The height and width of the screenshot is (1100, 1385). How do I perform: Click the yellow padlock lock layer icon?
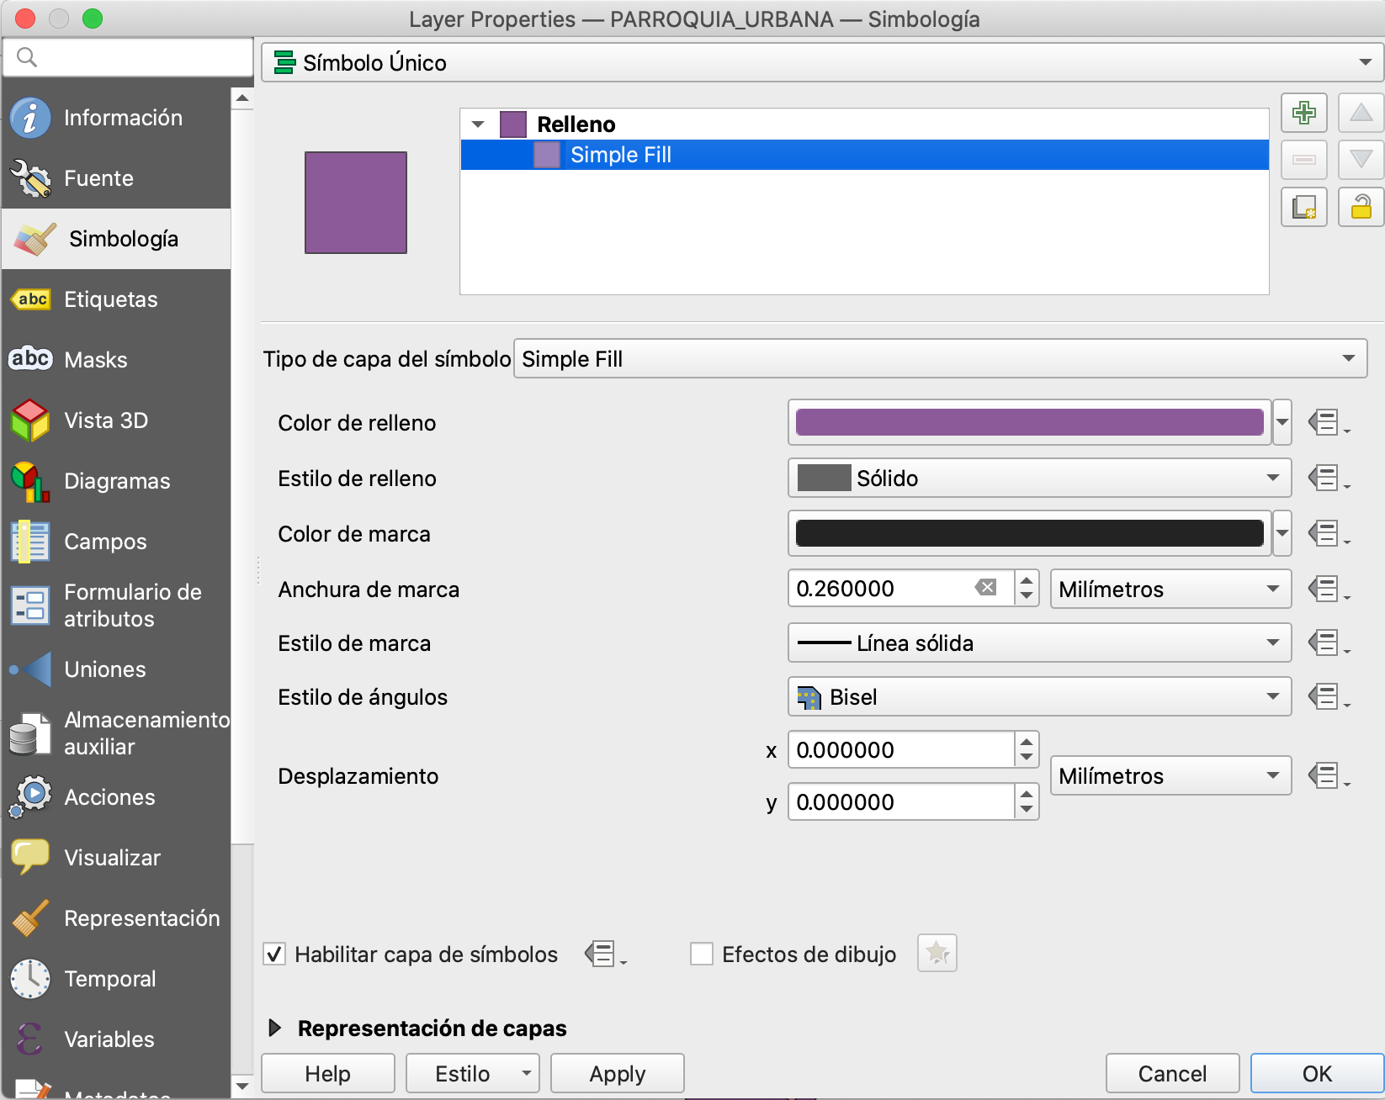tap(1361, 207)
